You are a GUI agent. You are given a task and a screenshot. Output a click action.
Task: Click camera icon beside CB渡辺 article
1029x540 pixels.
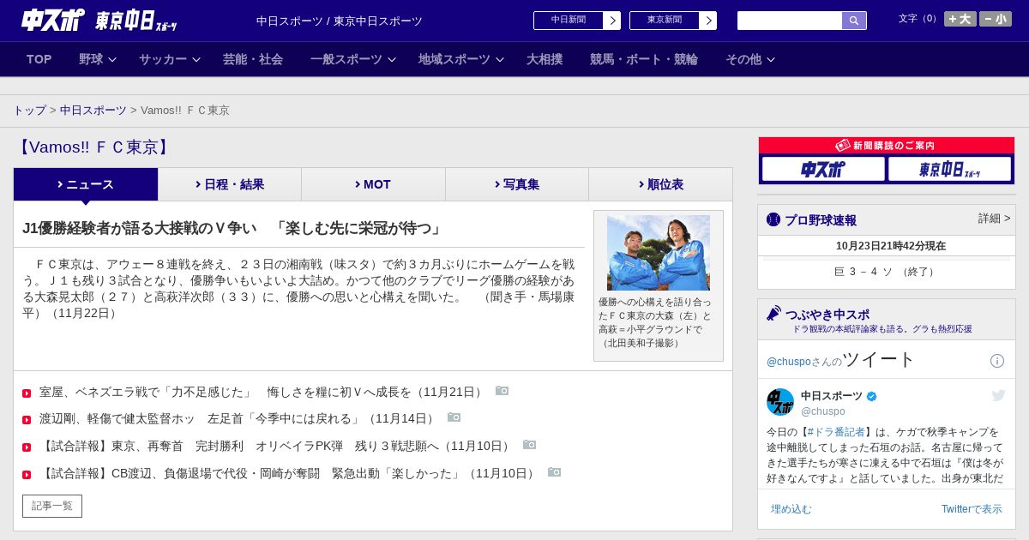pyautogui.click(x=555, y=472)
